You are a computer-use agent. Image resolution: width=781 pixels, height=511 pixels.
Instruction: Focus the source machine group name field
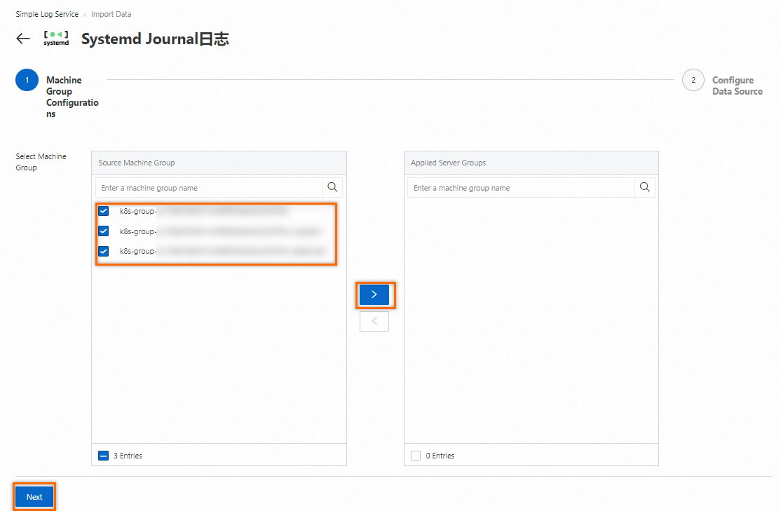coord(209,188)
